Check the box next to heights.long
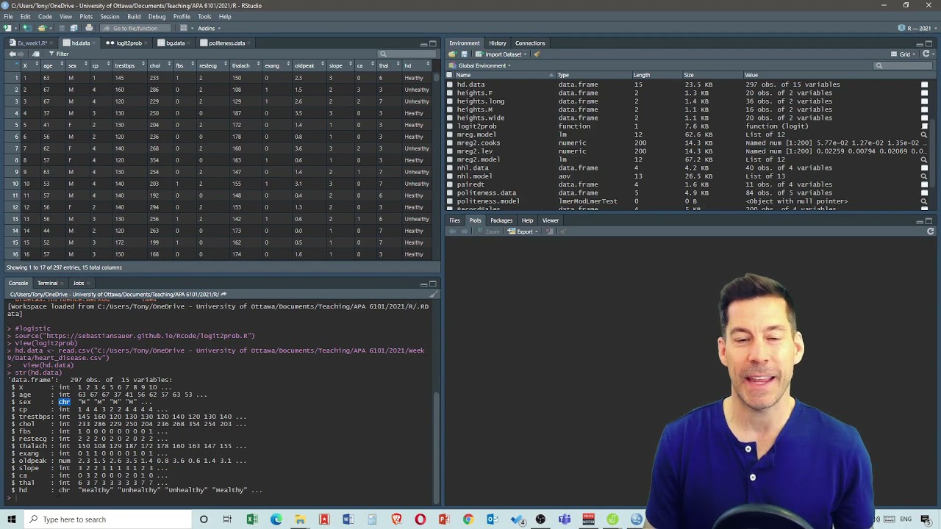Screen dimensions: 941x529 pos(450,101)
